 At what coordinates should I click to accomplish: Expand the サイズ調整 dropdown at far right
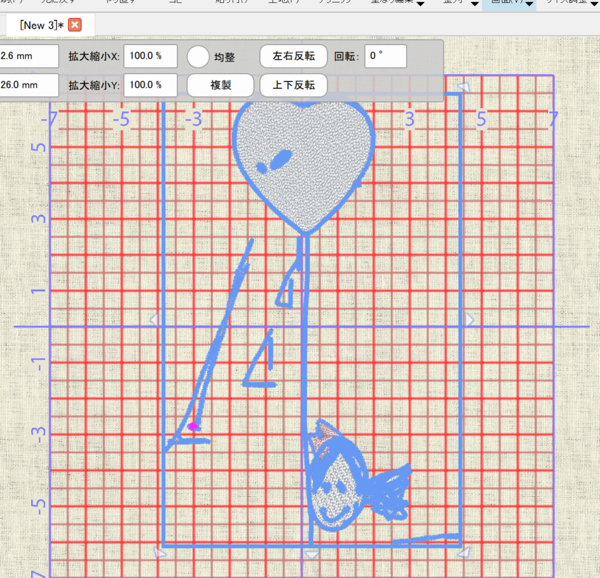pos(593,5)
